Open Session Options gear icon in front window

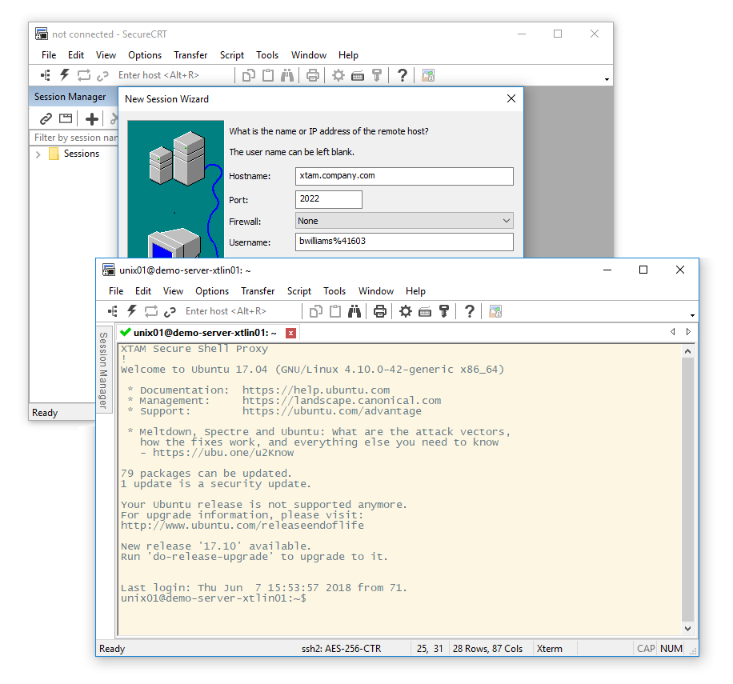[x=406, y=311]
